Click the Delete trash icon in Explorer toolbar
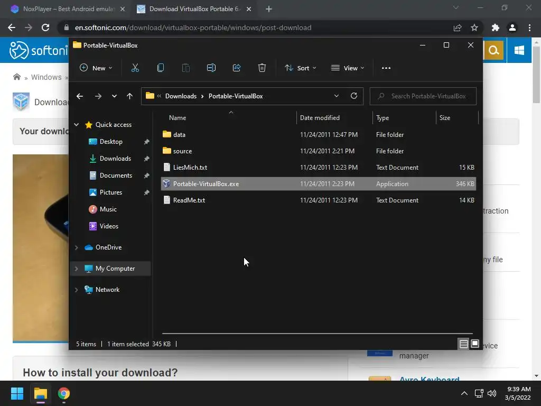Screen dimensions: 541x406 tap(262, 68)
